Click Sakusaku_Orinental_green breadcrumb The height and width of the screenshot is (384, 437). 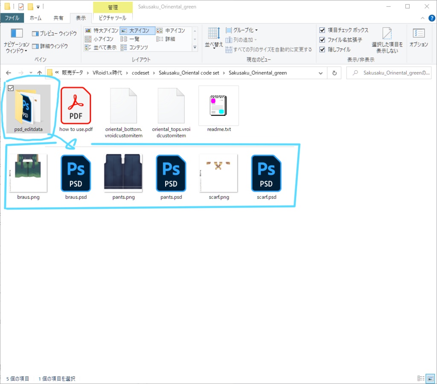point(258,73)
